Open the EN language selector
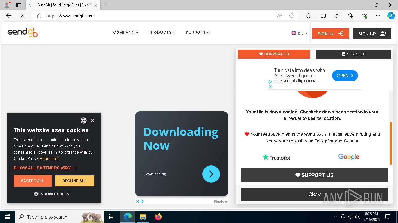The image size is (398, 223). (299, 33)
